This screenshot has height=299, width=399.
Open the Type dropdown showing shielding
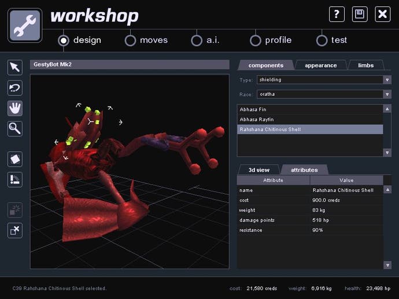tap(387, 80)
